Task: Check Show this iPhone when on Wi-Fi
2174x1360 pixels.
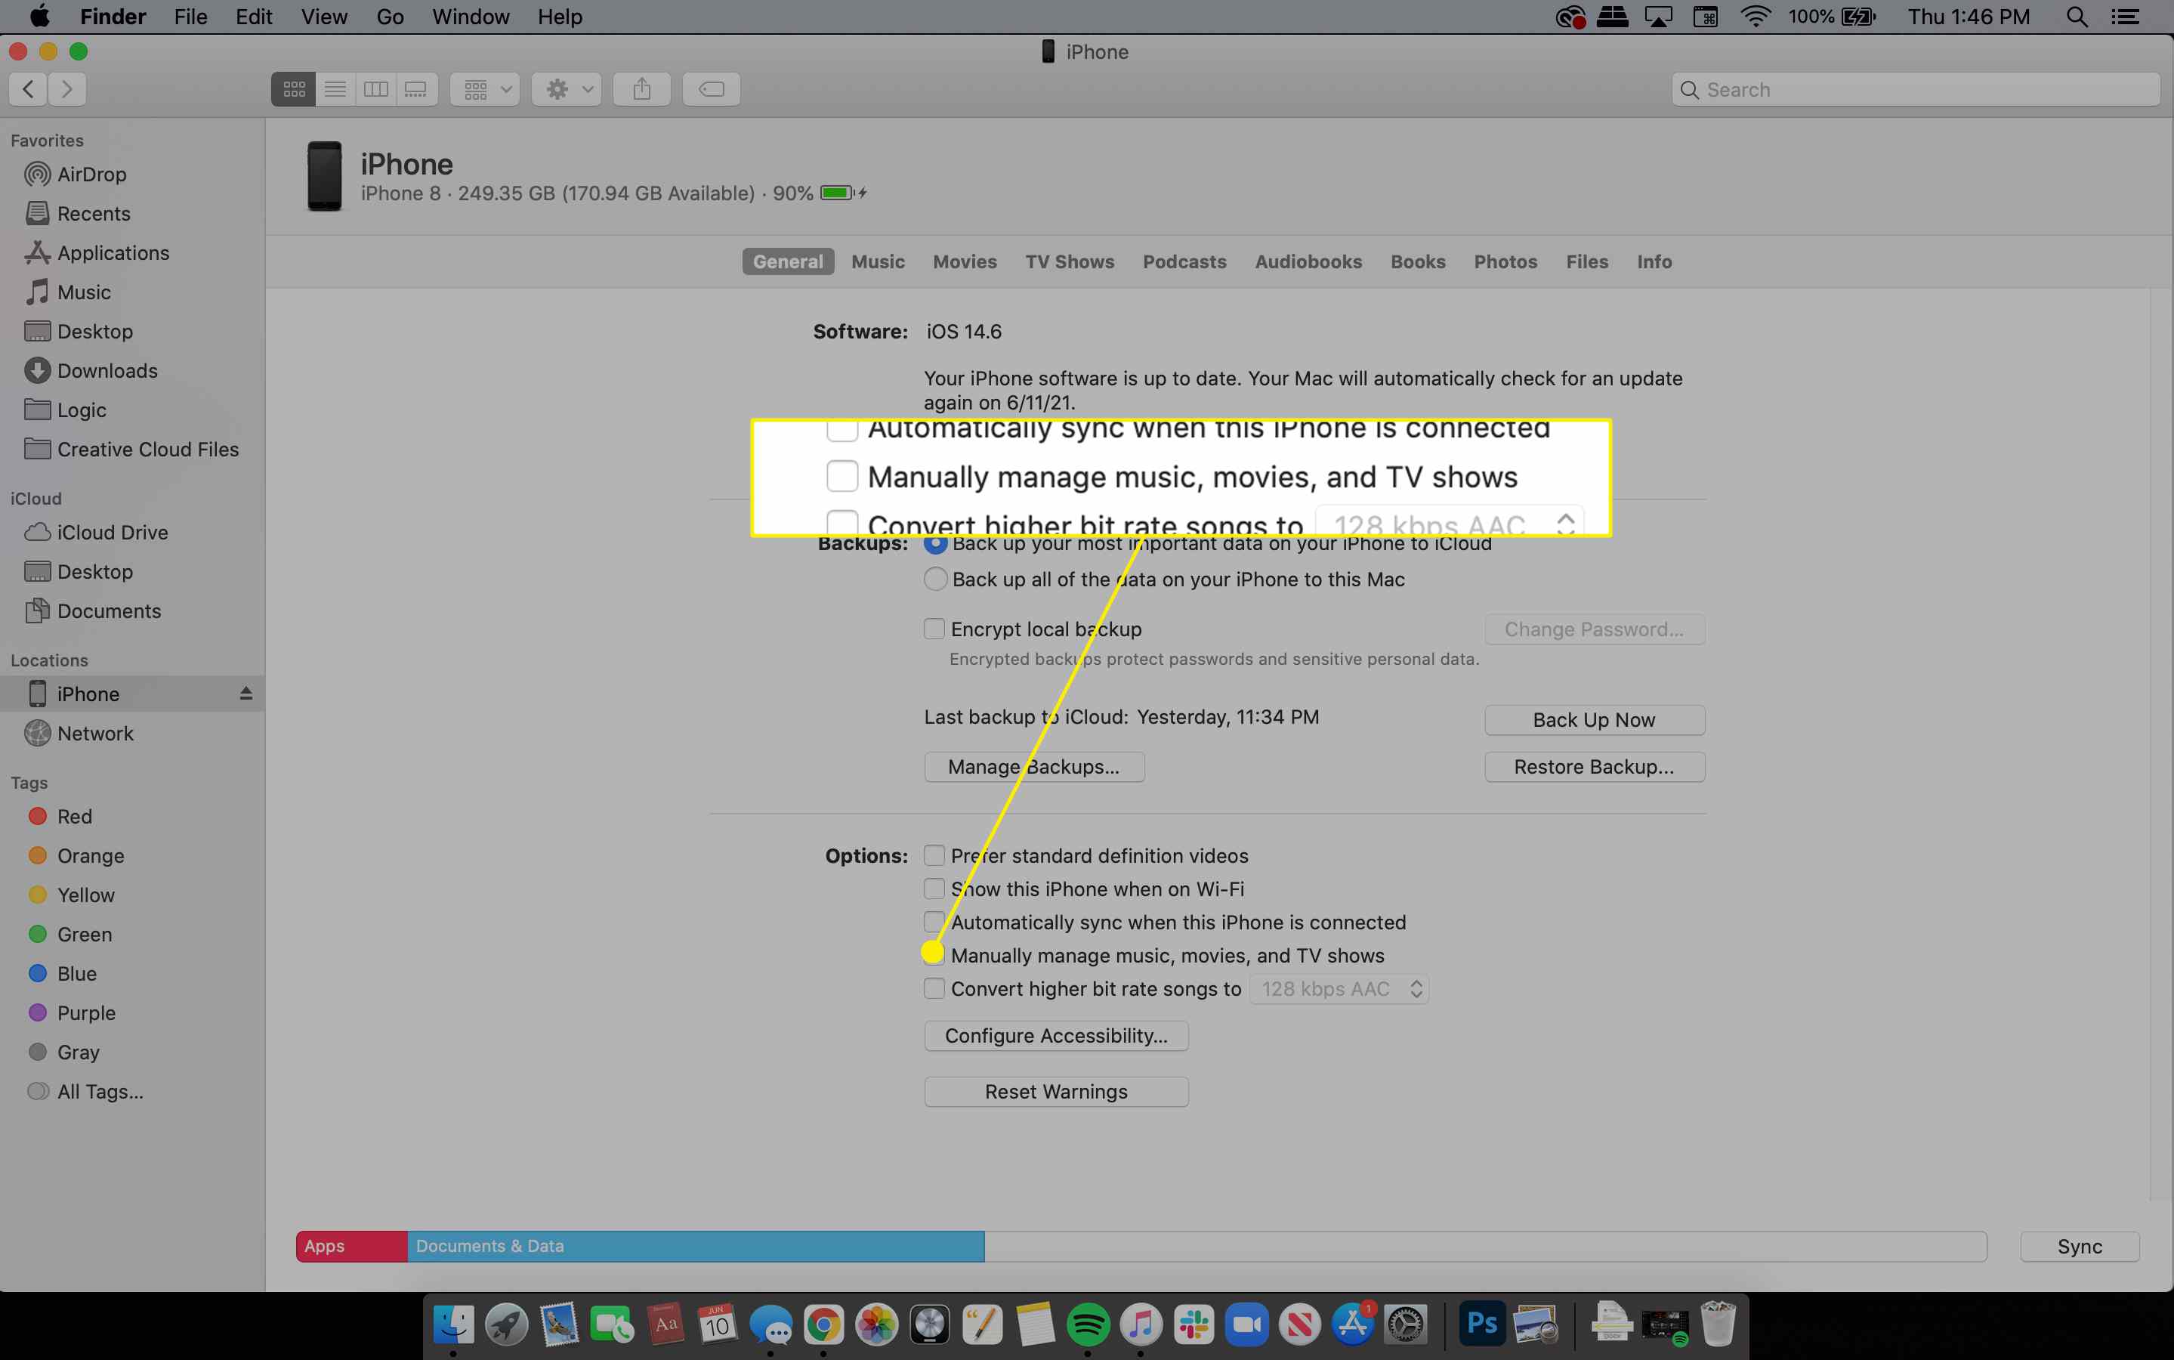Action: click(934, 889)
